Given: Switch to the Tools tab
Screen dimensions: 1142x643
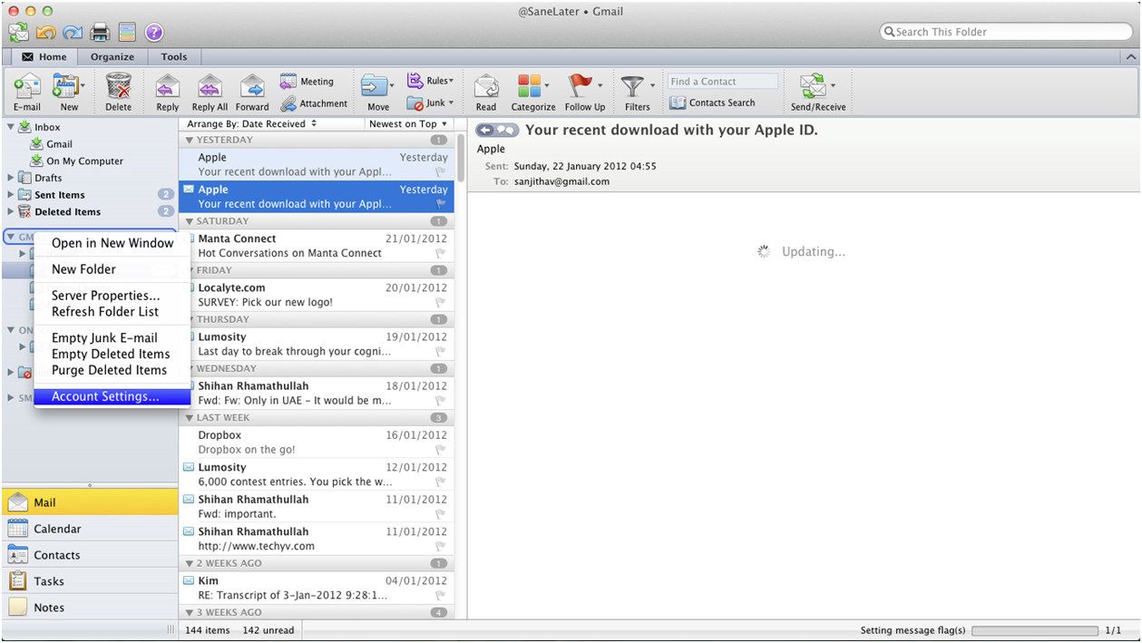Looking at the screenshot, I should pos(174,57).
